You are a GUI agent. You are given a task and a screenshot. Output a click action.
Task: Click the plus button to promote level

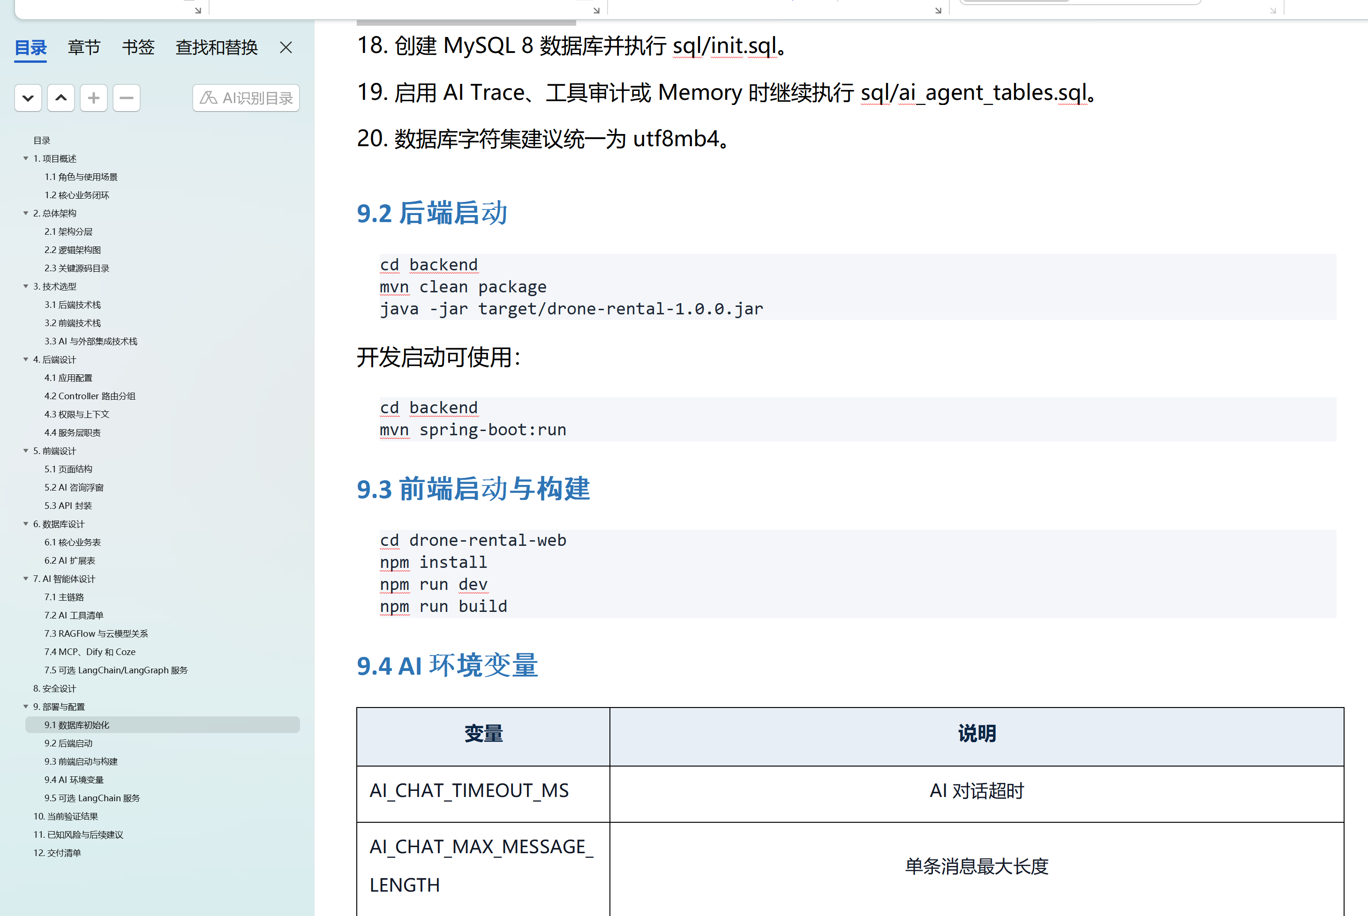point(93,98)
